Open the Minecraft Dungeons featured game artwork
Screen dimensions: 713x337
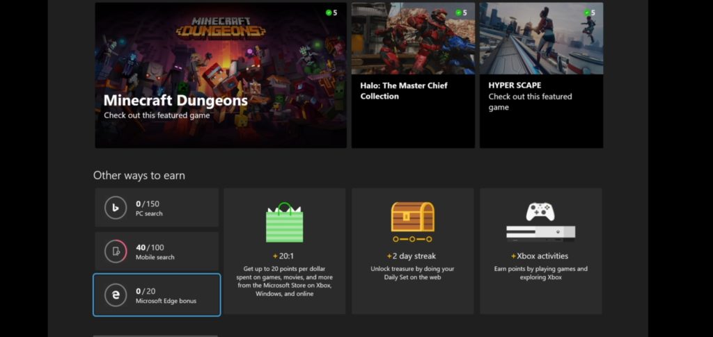pyautogui.click(x=220, y=56)
